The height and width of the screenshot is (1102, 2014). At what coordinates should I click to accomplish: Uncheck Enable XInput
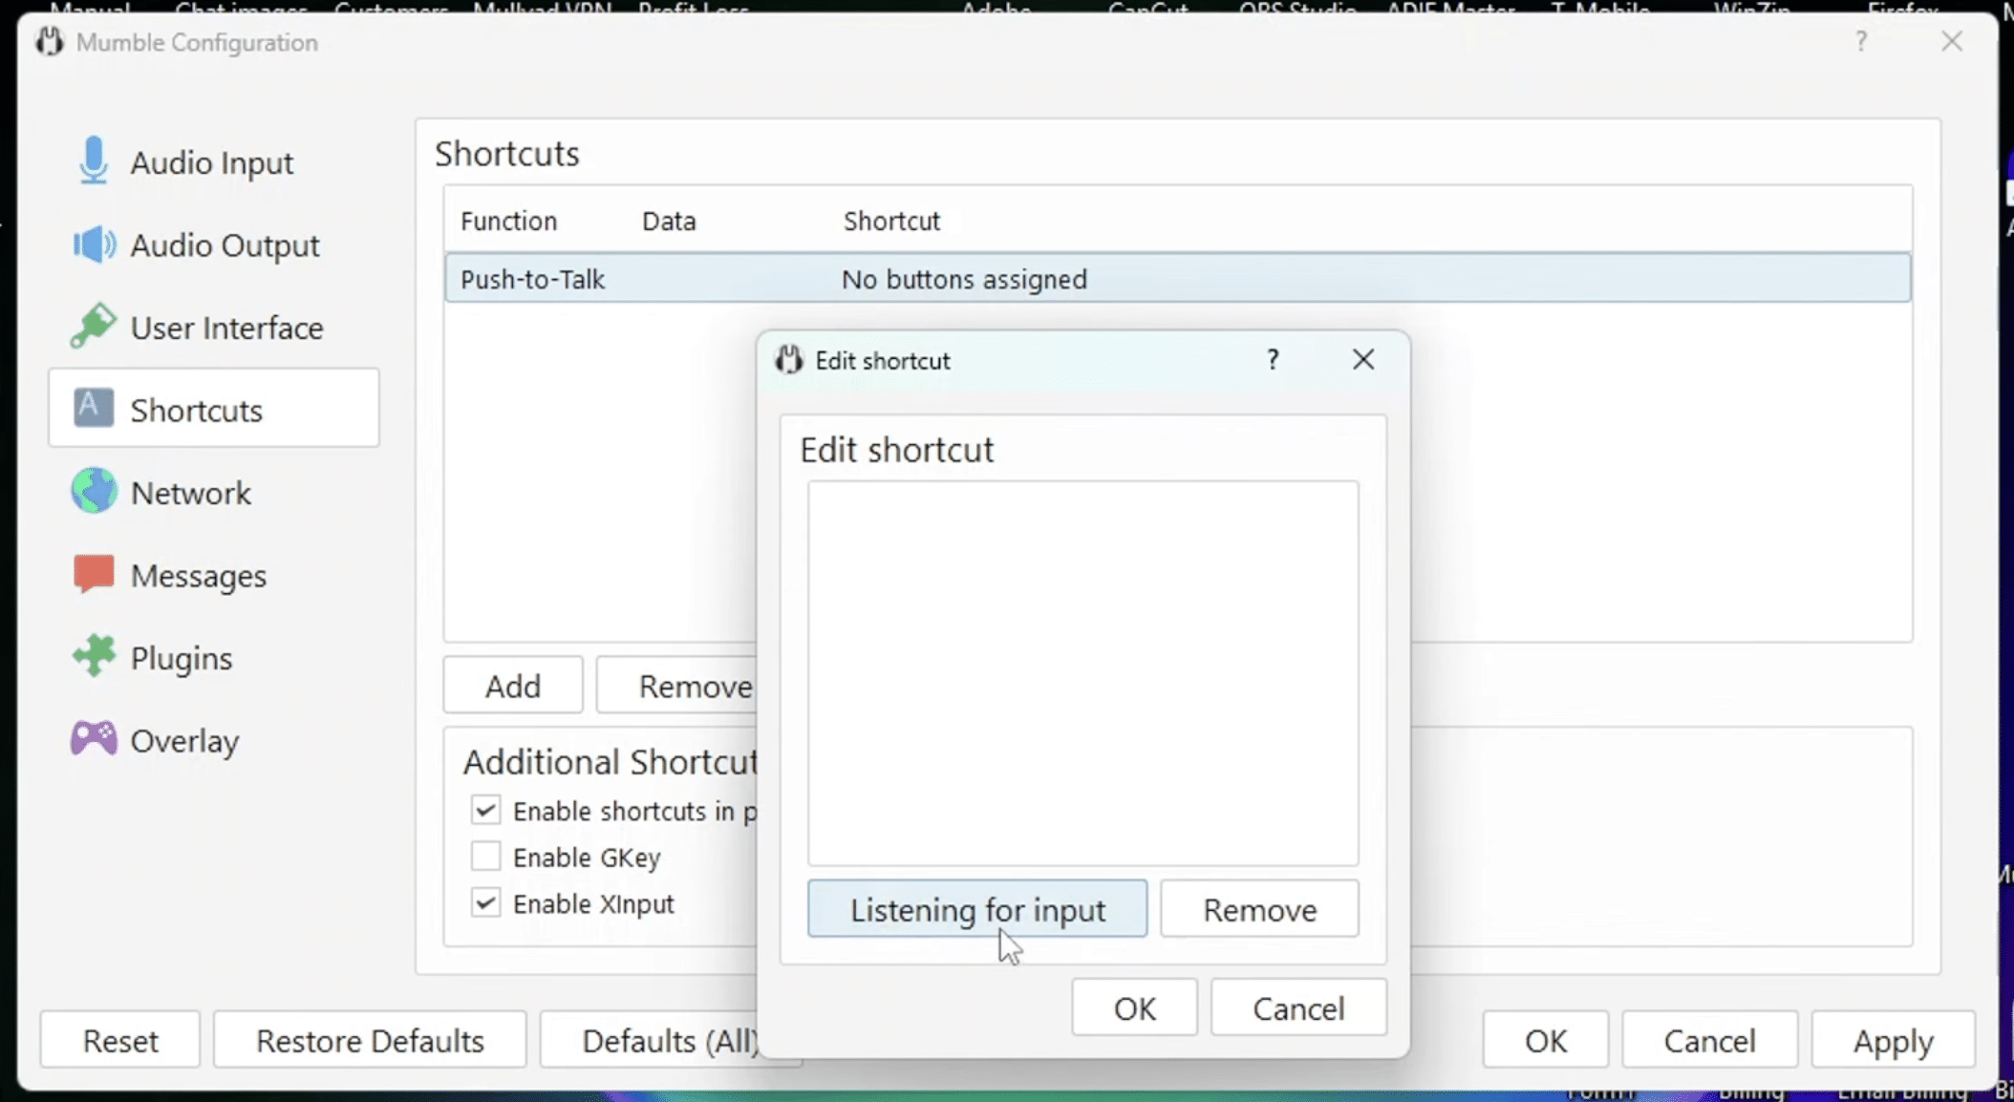pos(484,902)
